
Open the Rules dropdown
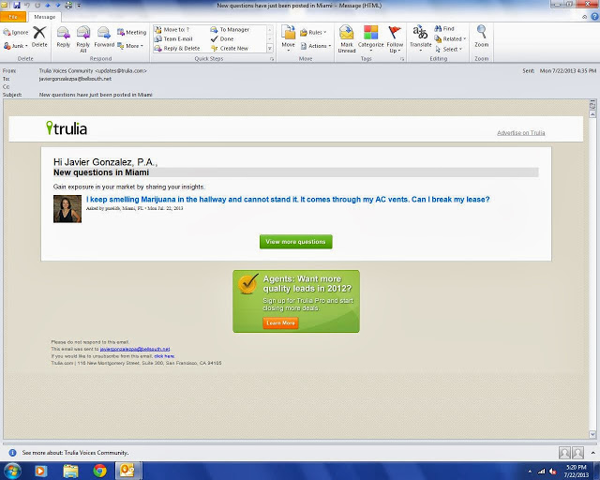click(x=313, y=33)
